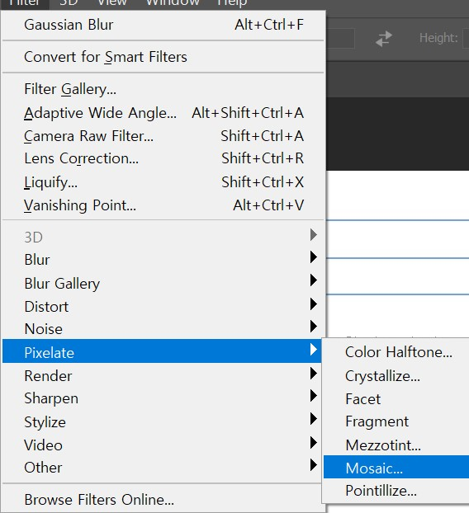Apply the Facet filter
This screenshot has width=469, height=513.
click(x=396, y=399)
